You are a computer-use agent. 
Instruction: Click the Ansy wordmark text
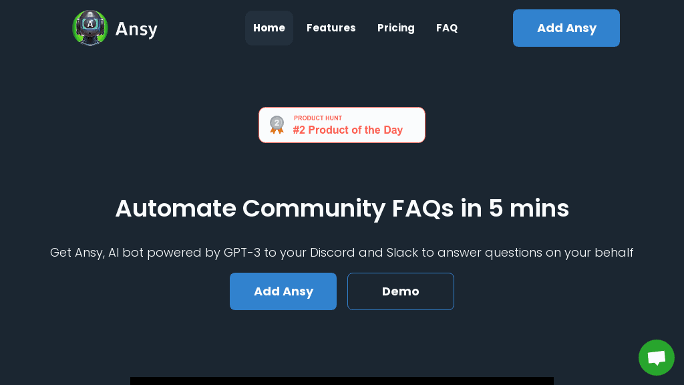pos(136,28)
